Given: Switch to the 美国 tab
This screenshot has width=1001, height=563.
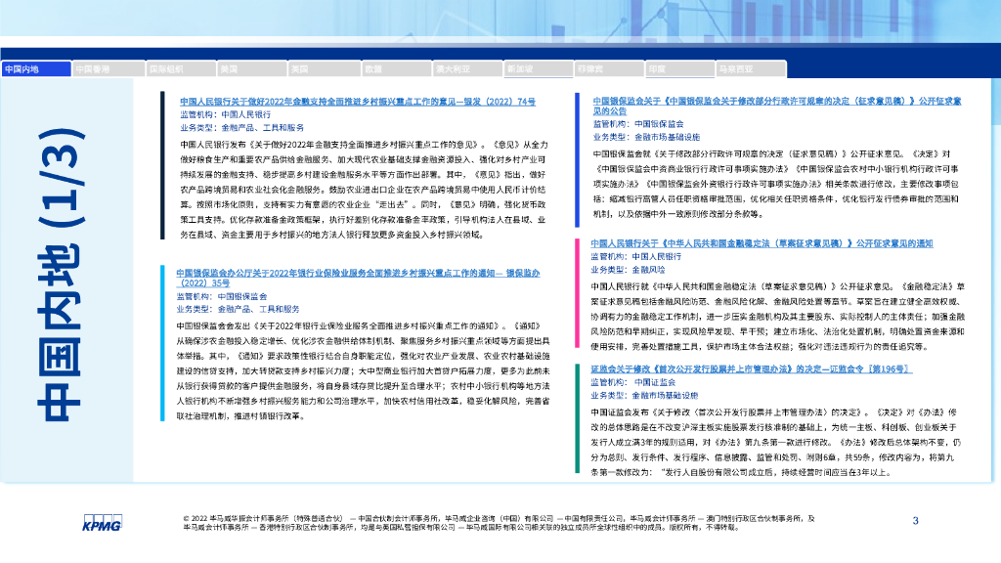Looking at the screenshot, I should 252,69.
